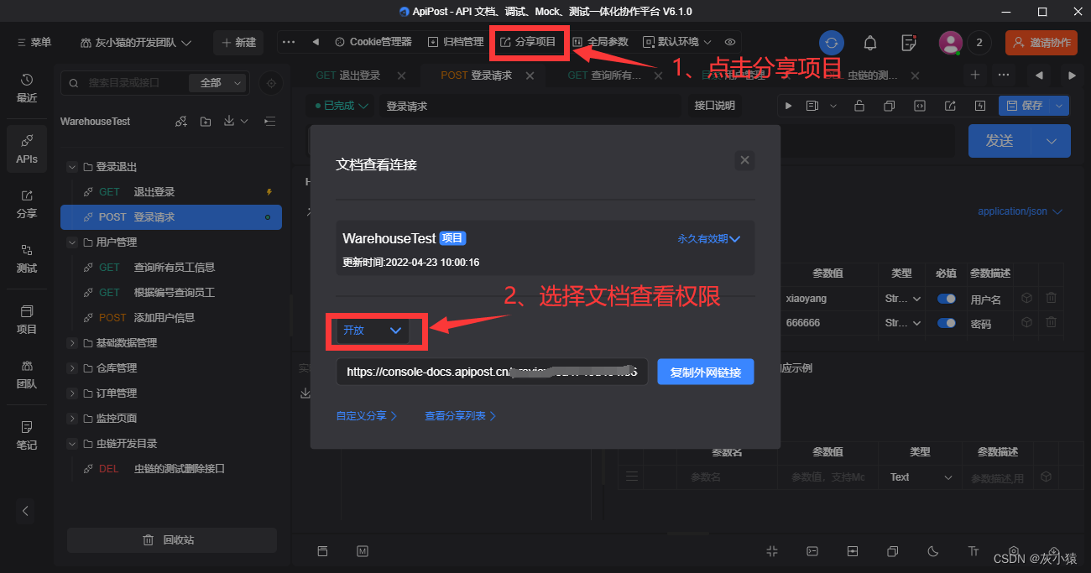Open the 项目 project sidebar panel

[x=27, y=320]
